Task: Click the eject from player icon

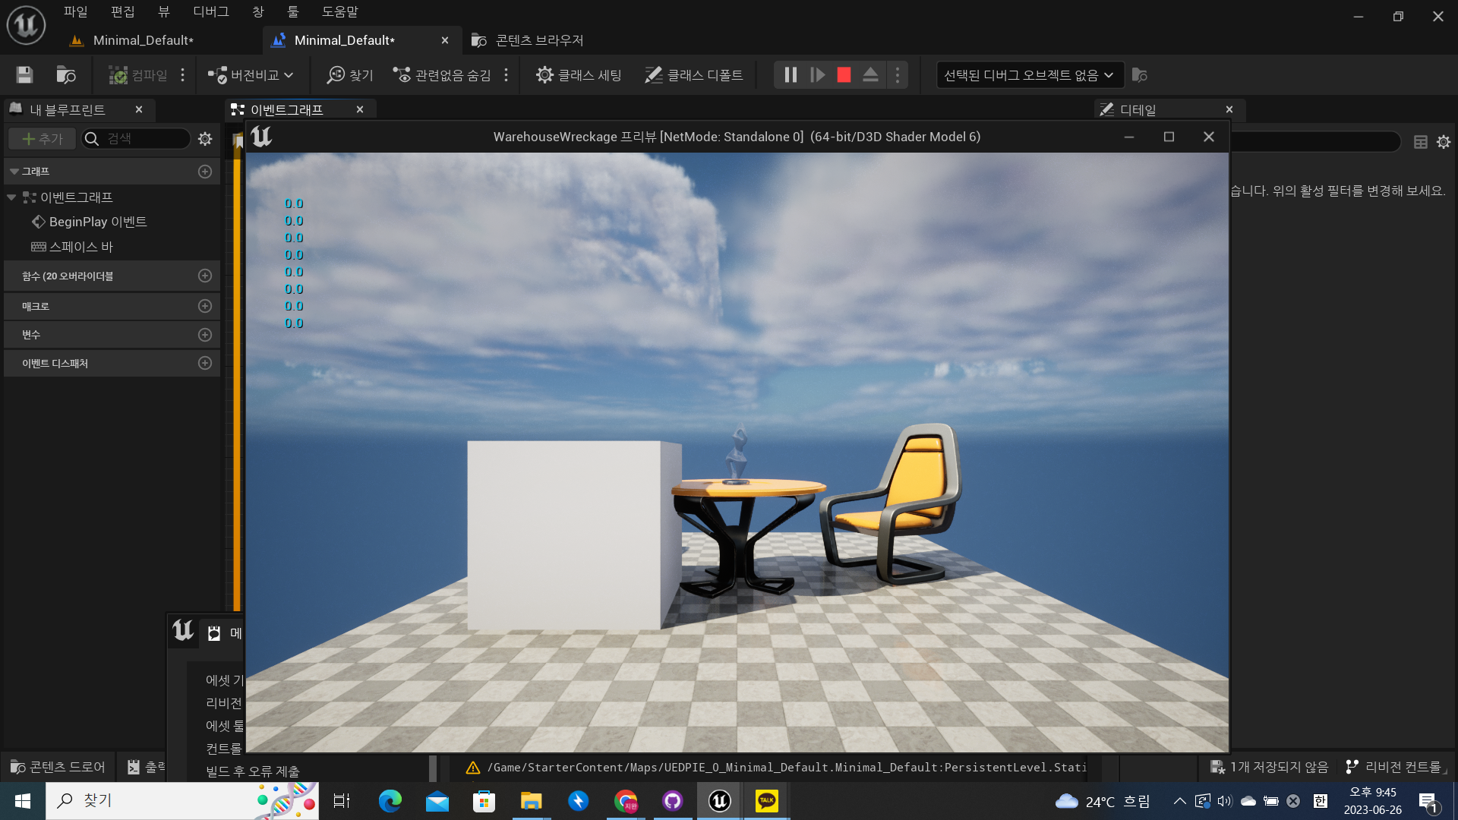Action: point(871,74)
